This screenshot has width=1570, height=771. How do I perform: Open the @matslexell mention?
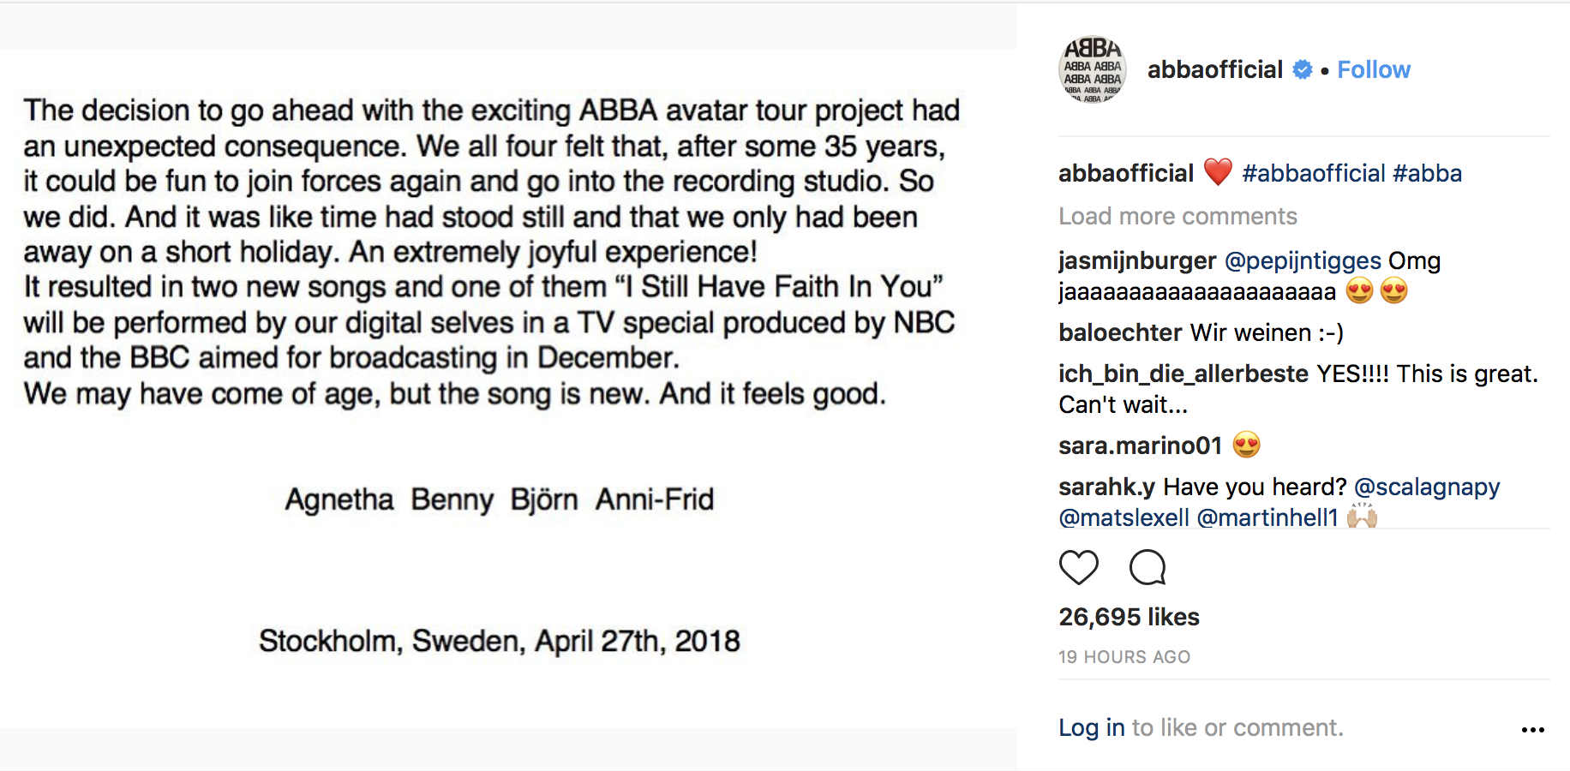tap(1124, 517)
